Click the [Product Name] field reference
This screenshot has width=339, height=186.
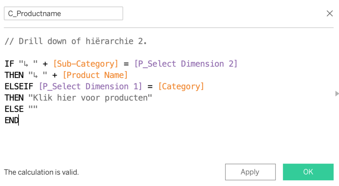(x=95, y=75)
